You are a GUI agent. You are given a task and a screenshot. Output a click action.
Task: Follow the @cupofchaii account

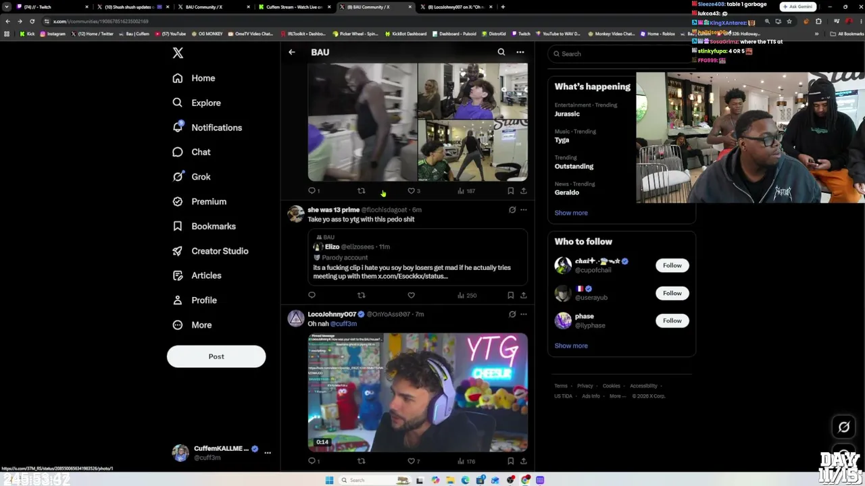tap(672, 265)
